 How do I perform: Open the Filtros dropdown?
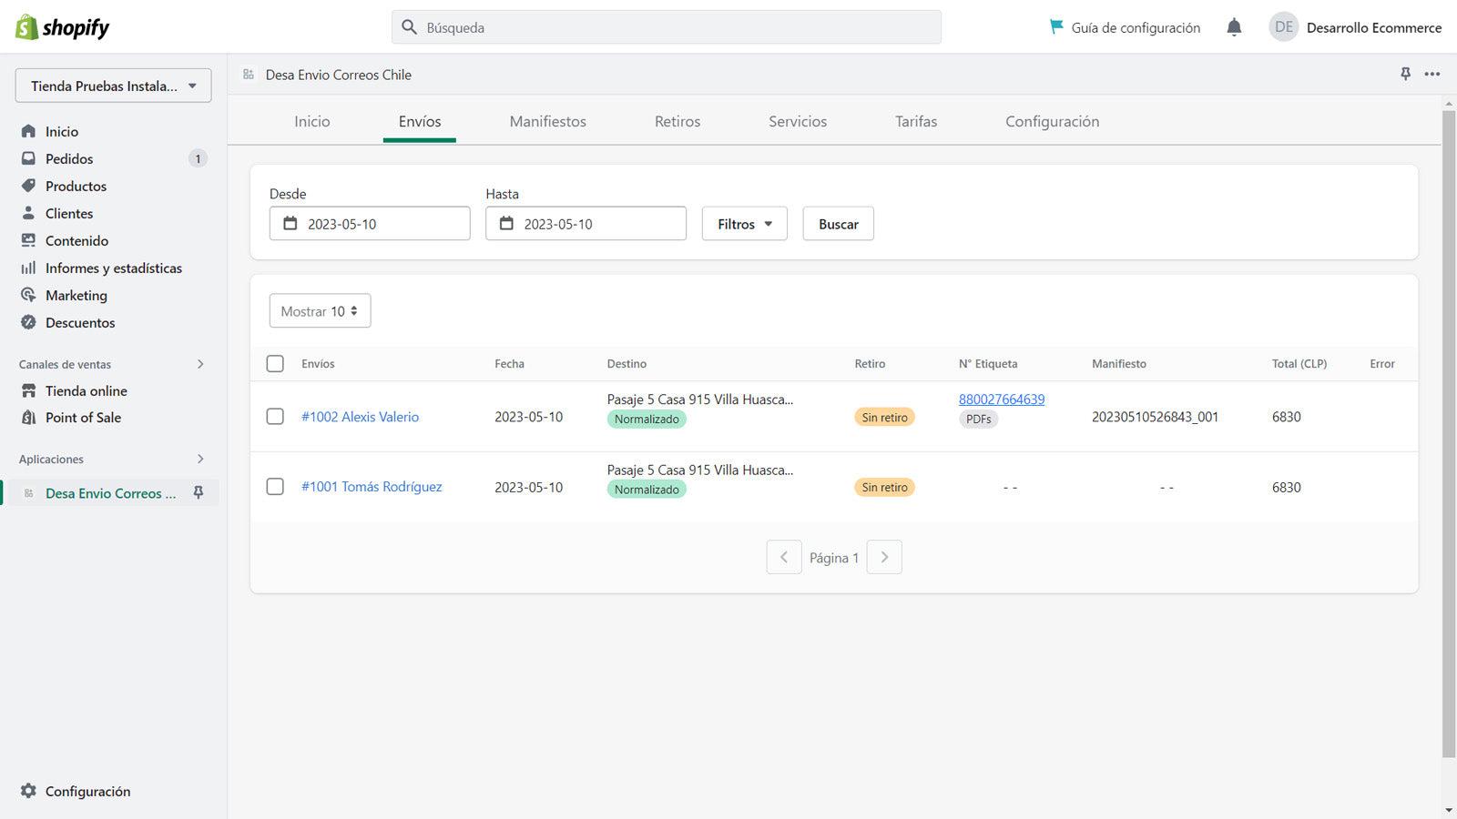point(744,224)
